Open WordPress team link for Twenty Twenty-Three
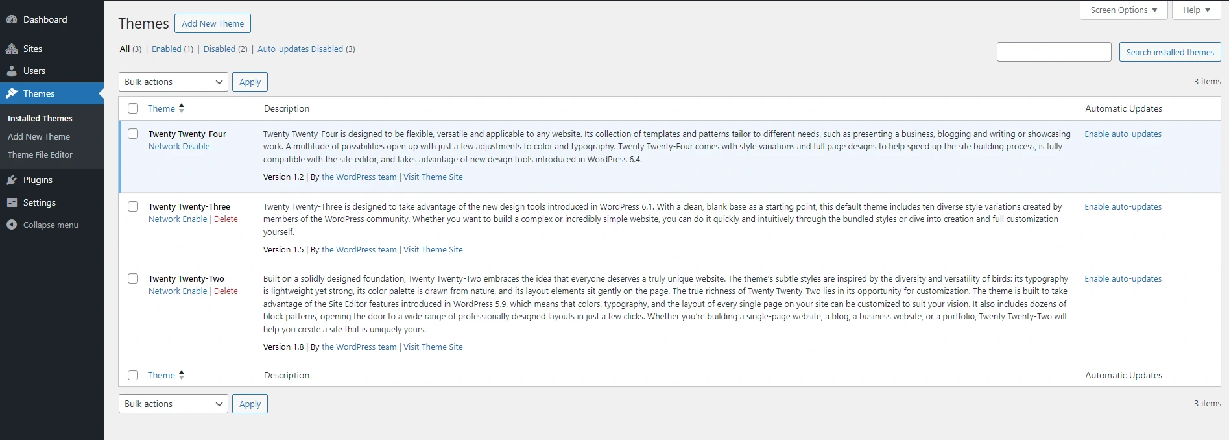Screen dimensions: 1229x440 (359, 249)
